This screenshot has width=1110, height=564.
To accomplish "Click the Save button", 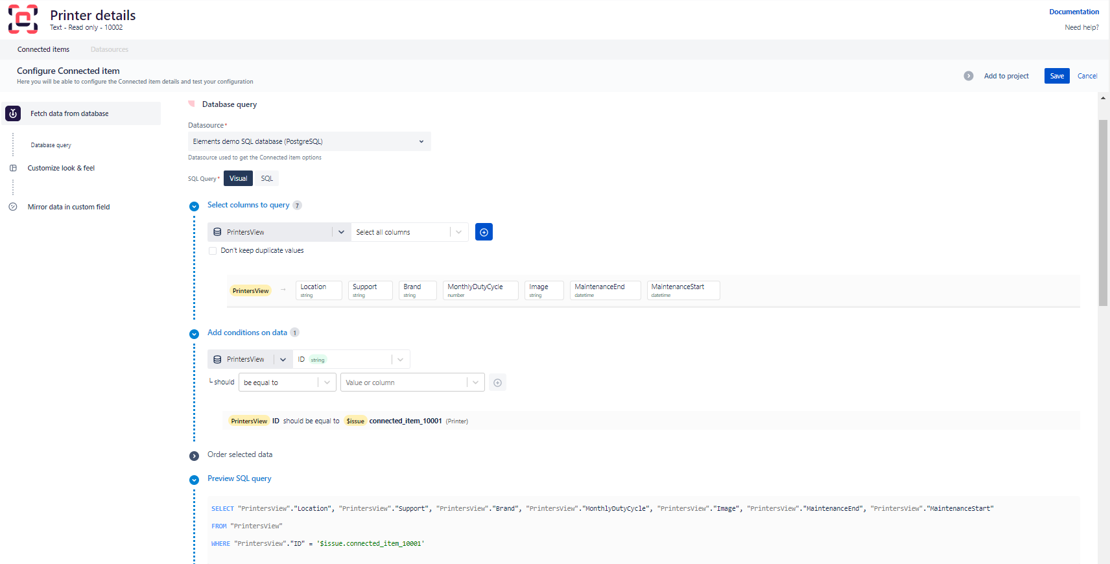I will click(x=1056, y=76).
